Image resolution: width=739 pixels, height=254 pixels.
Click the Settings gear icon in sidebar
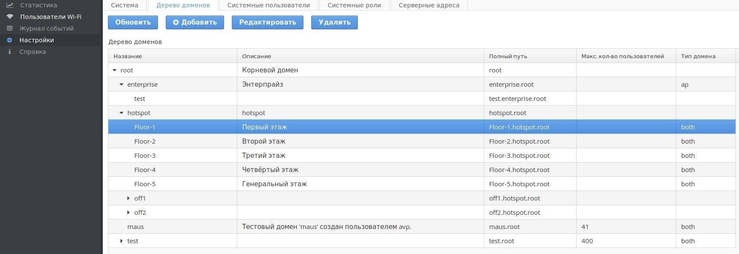[9, 40]
